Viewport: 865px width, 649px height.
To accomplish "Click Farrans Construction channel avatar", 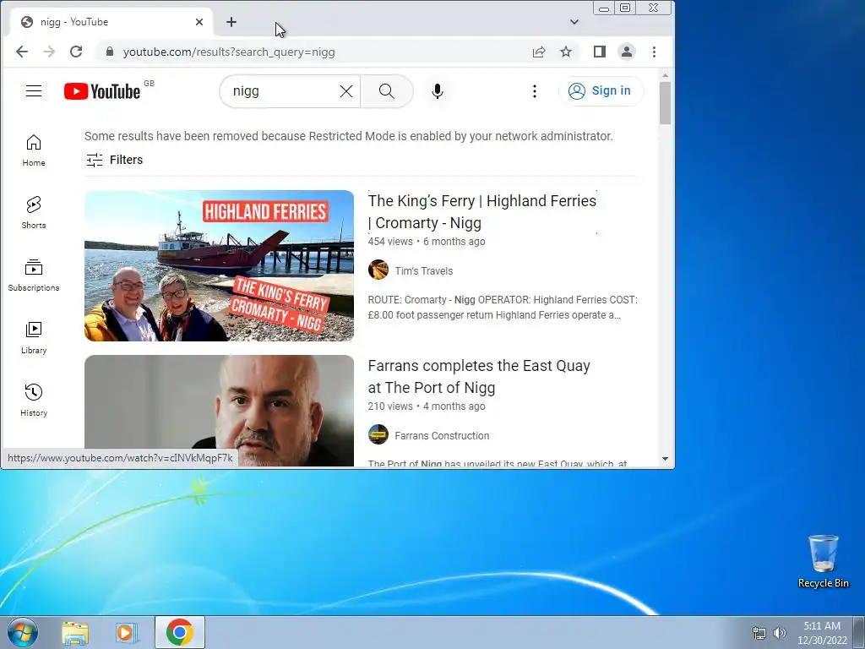I will [x=378, y=435].
